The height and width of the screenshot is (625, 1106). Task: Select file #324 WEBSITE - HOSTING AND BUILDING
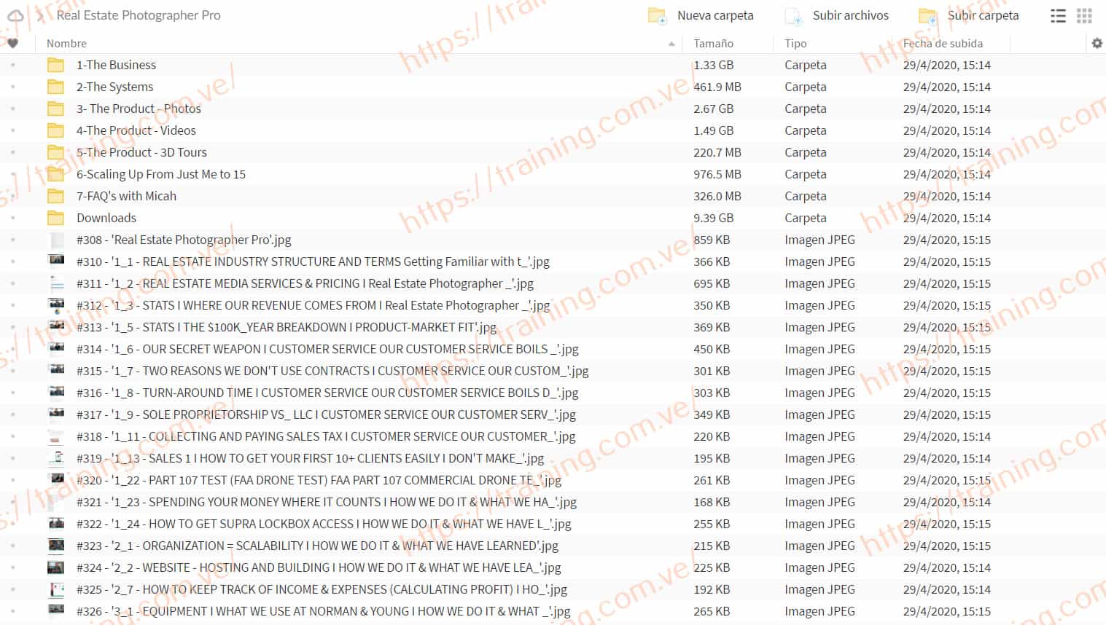pyautogui.click(x=319, y=567)
